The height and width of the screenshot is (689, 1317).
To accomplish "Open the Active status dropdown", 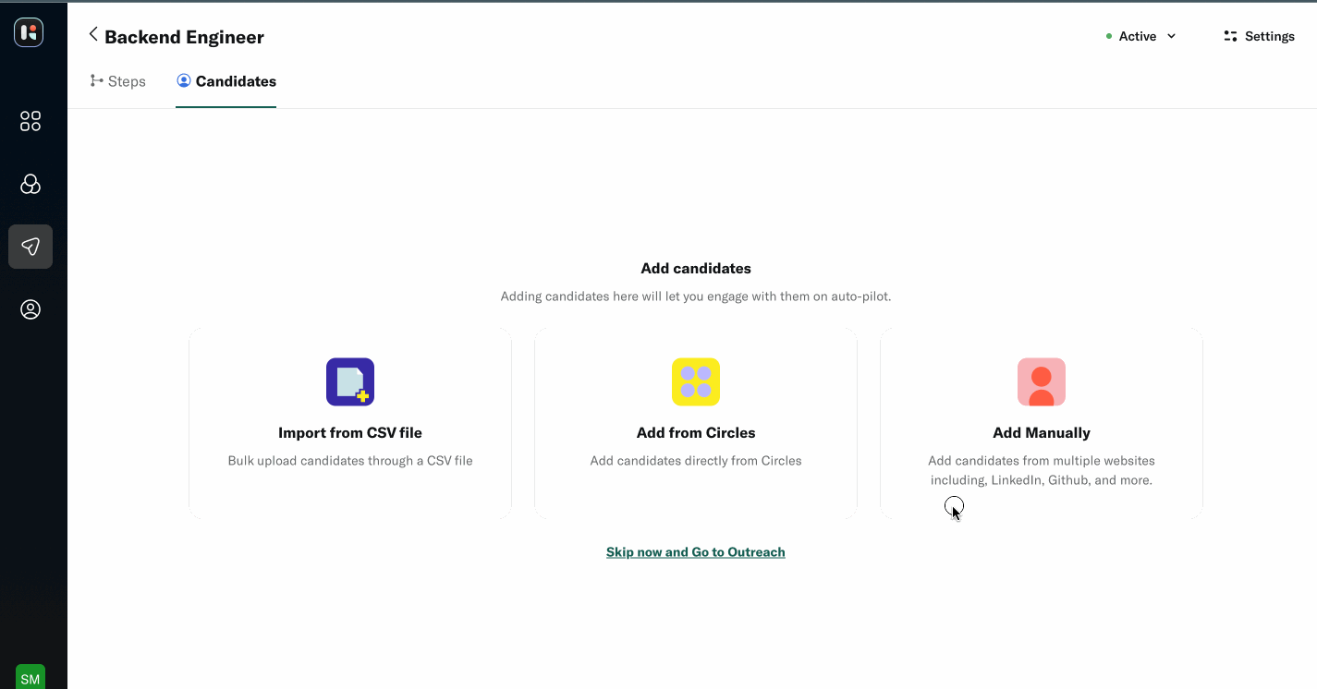I will pyautogui.click(x=1138, y=36).
